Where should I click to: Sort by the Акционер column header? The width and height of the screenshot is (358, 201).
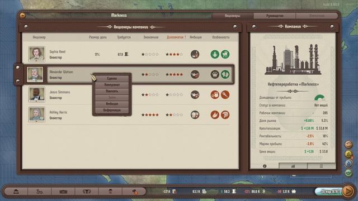[39, 37]
